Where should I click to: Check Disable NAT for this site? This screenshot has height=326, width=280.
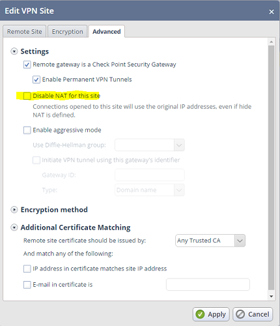(x=27, y=96)
